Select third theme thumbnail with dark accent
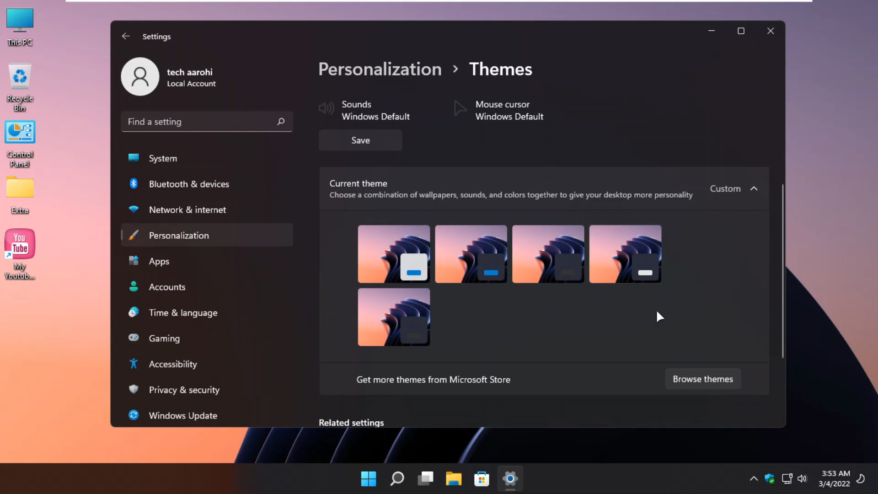Screen dimensions: 878x494 tap(548, 254)
